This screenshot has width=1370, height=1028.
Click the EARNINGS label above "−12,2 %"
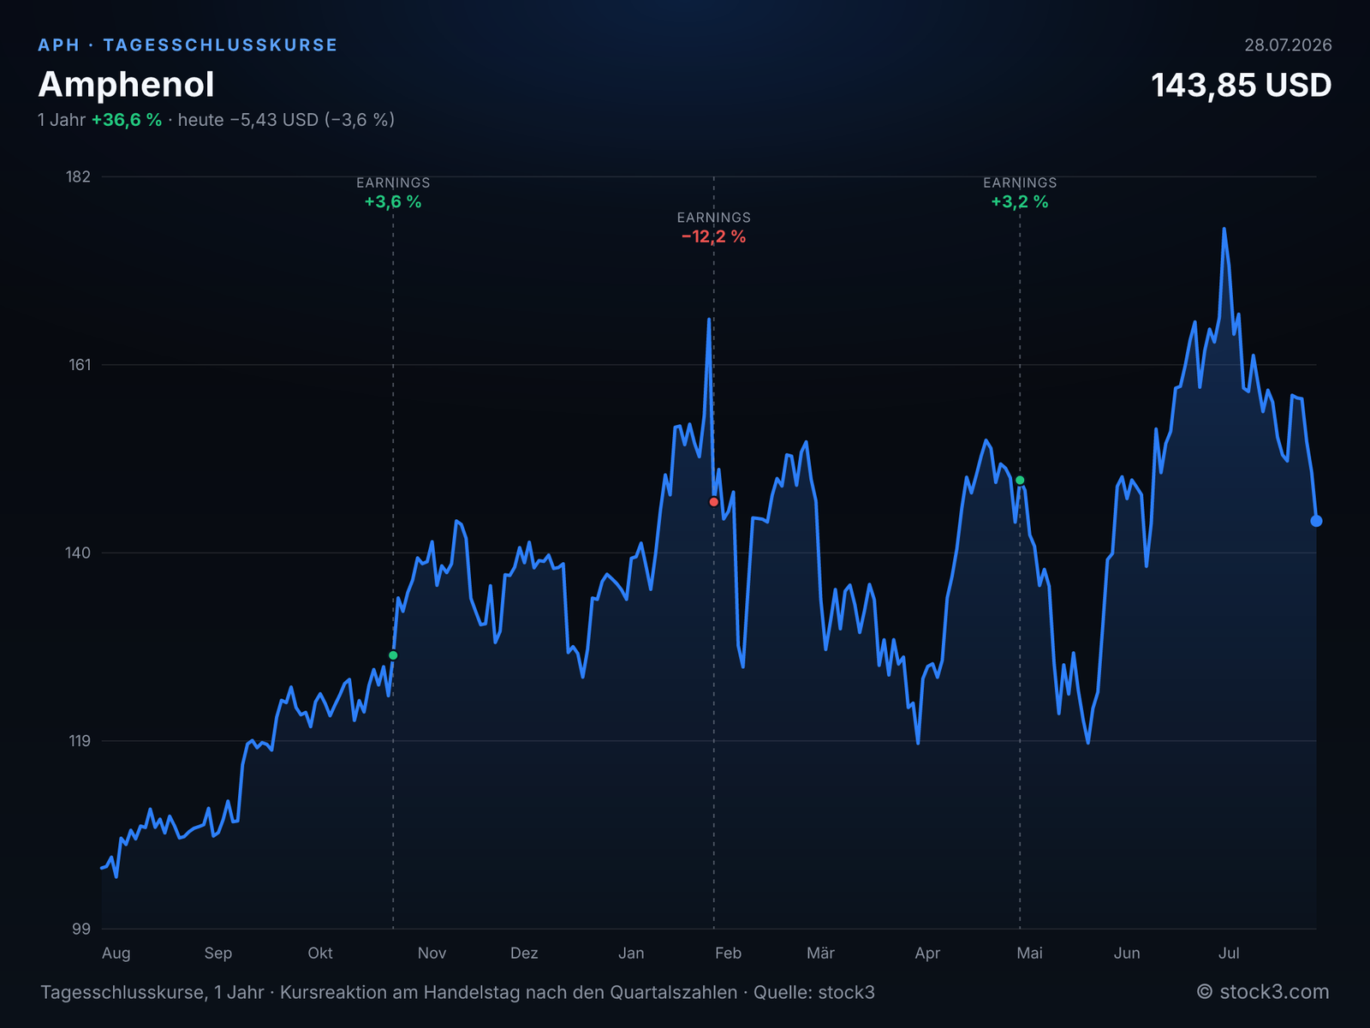(x=714, y=218)
